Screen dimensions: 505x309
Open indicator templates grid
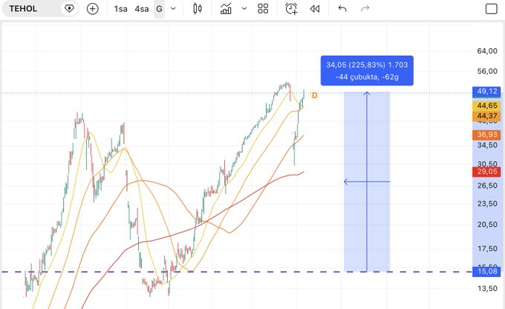tap(263, 9)
